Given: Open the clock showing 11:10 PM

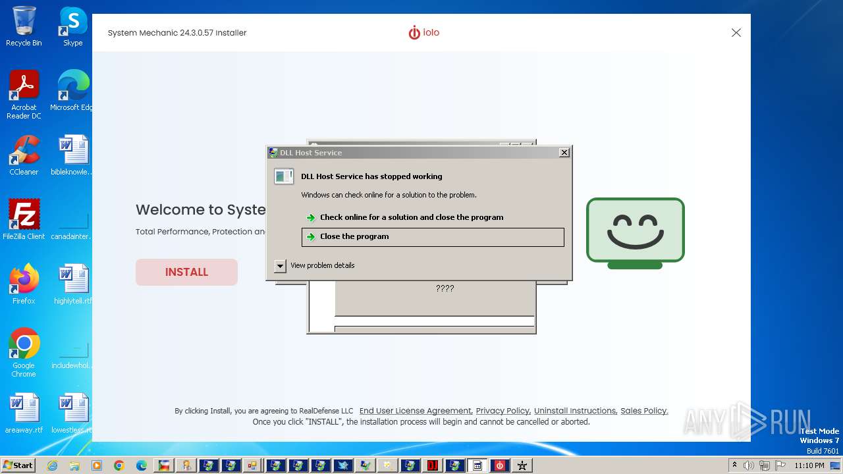Looking at the screenshot, I should [x=809, y=465].
